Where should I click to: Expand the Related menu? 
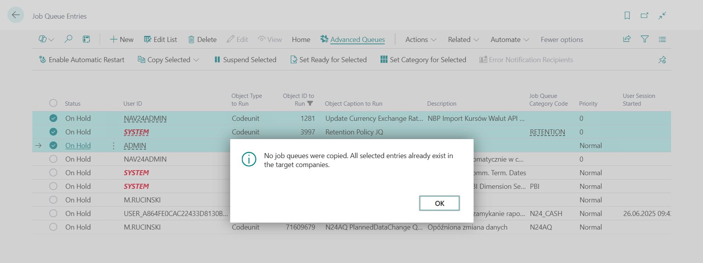[463, 39]
